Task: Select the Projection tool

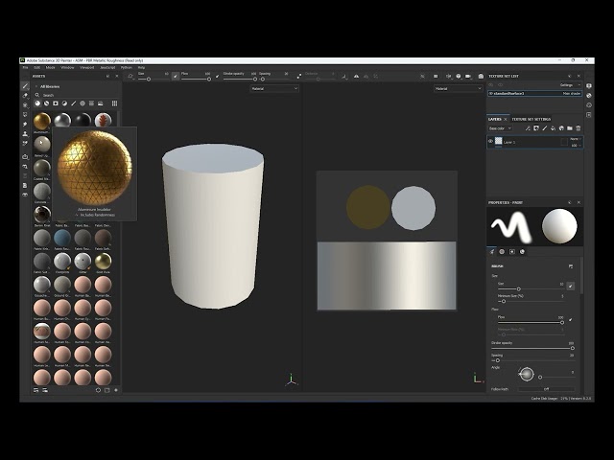Action: coord(25,104)
